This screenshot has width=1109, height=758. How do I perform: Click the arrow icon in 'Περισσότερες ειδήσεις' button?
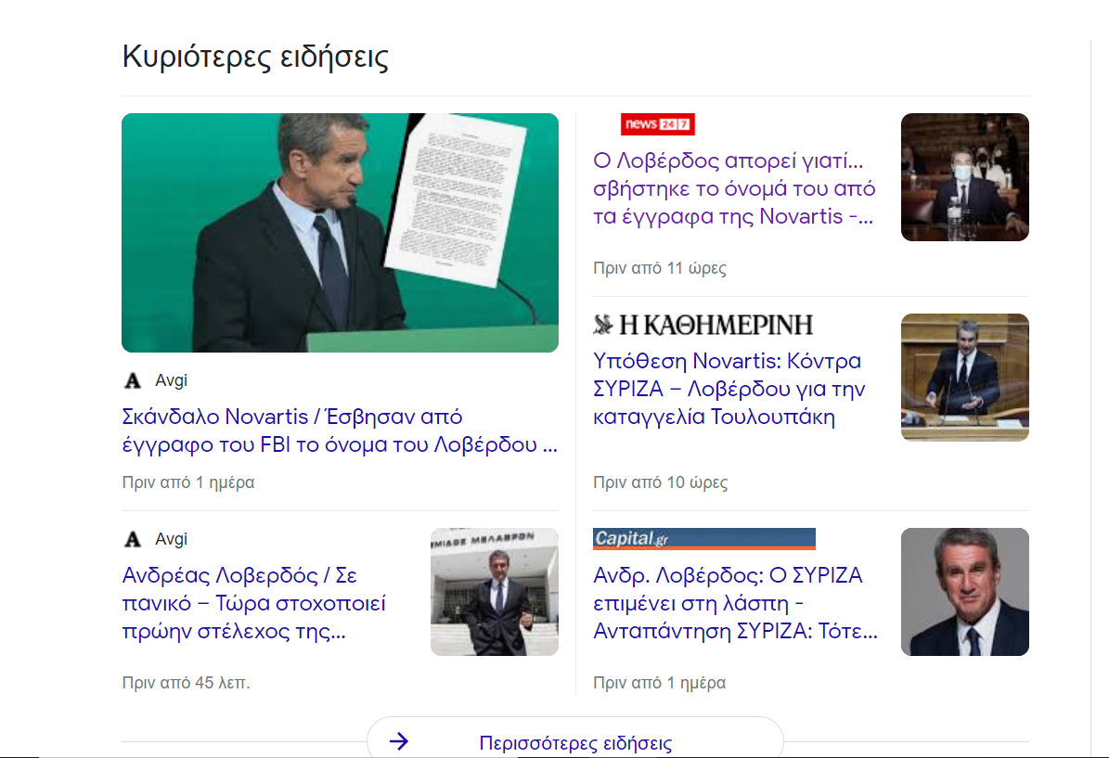pyautogui.click(x=399, y=741)
